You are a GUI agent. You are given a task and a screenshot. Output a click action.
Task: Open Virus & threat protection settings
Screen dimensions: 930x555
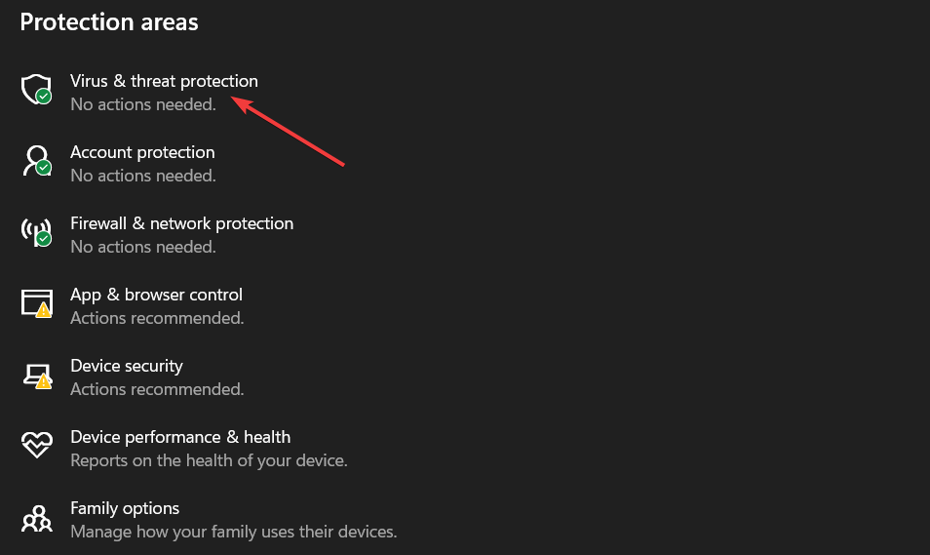[x=164, y=81]
